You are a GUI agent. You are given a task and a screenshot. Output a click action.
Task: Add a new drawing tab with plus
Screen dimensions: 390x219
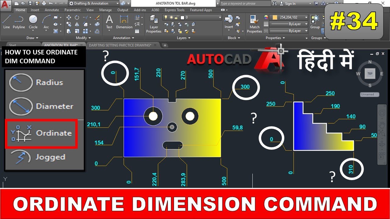pos(165,45)
